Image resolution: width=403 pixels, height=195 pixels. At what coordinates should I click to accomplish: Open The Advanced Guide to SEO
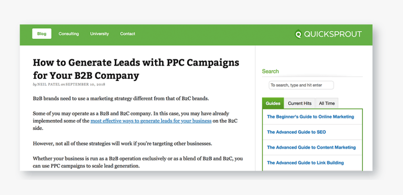pos(296,132)
